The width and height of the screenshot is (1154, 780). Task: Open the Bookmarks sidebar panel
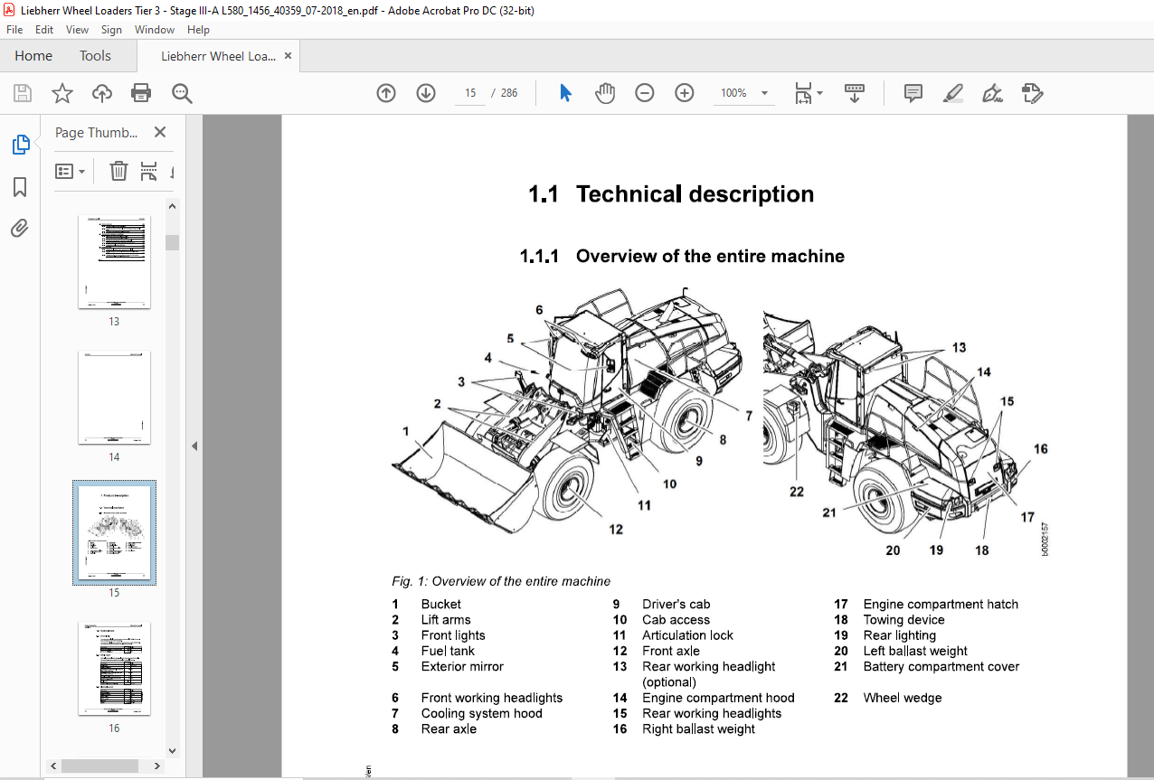(x=20, y=187)
